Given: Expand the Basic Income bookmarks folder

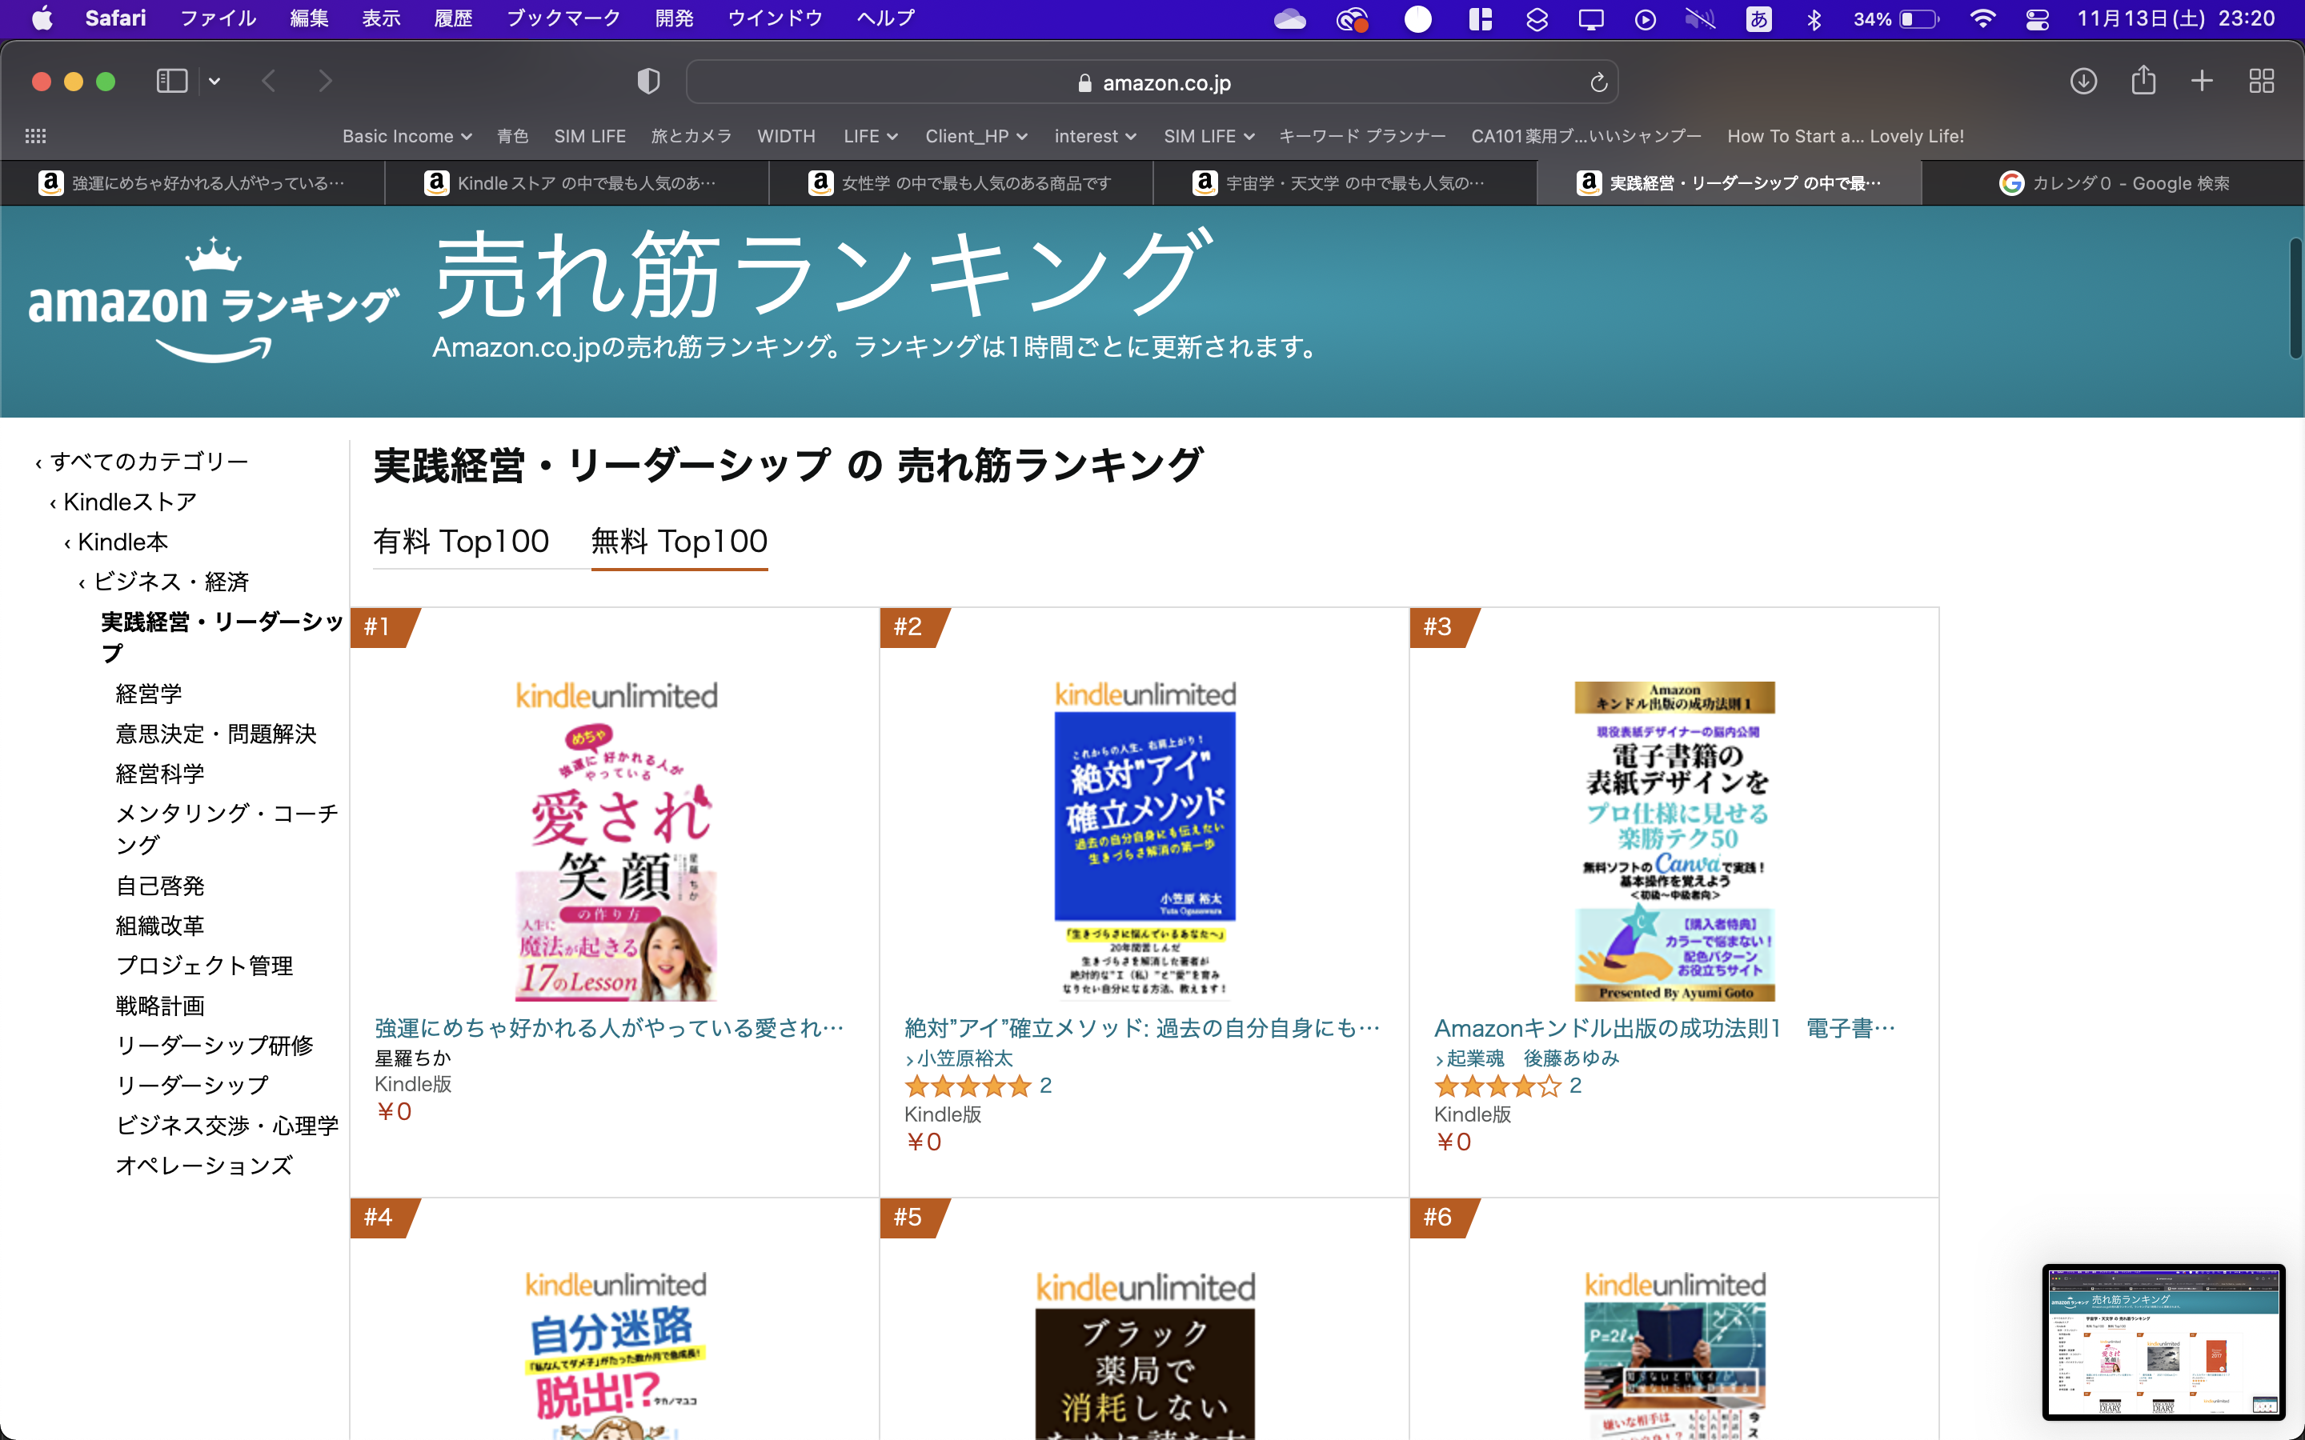Looking at the screenshot, I should coord(407,136).
